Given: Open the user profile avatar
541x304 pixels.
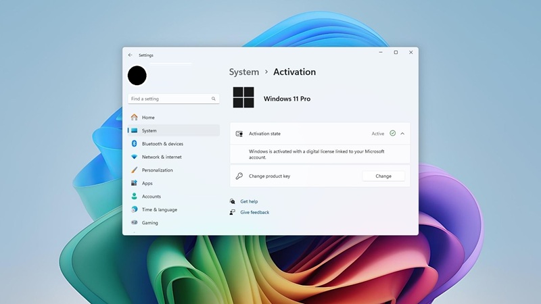Looking at the screenshot, I should point(137,76).
